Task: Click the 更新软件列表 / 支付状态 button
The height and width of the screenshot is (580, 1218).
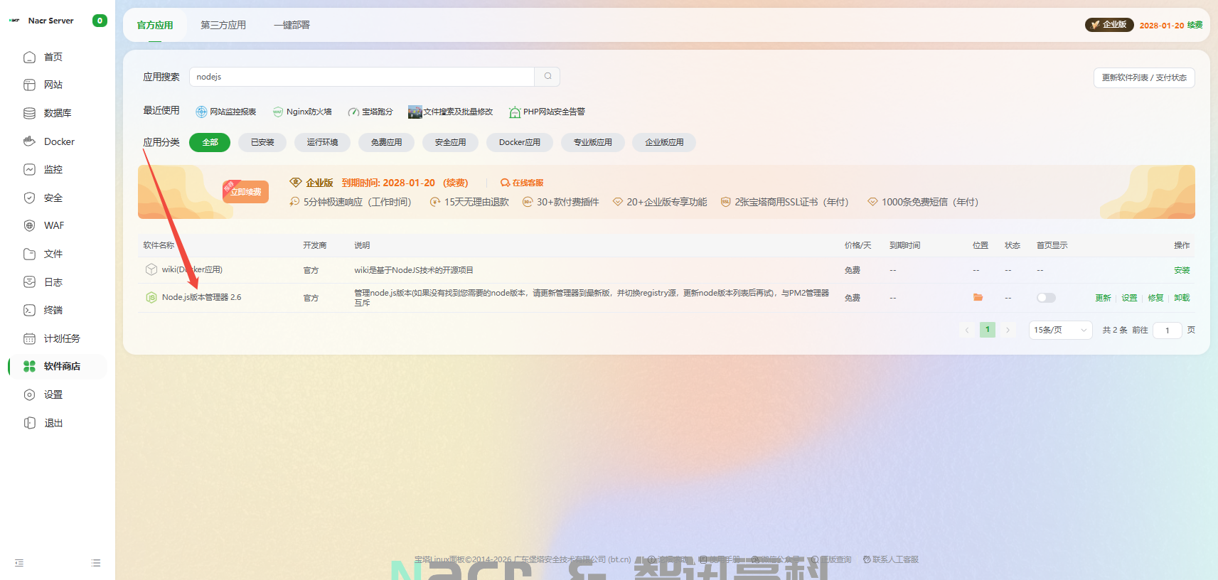Action: [x=1143, y=77]
